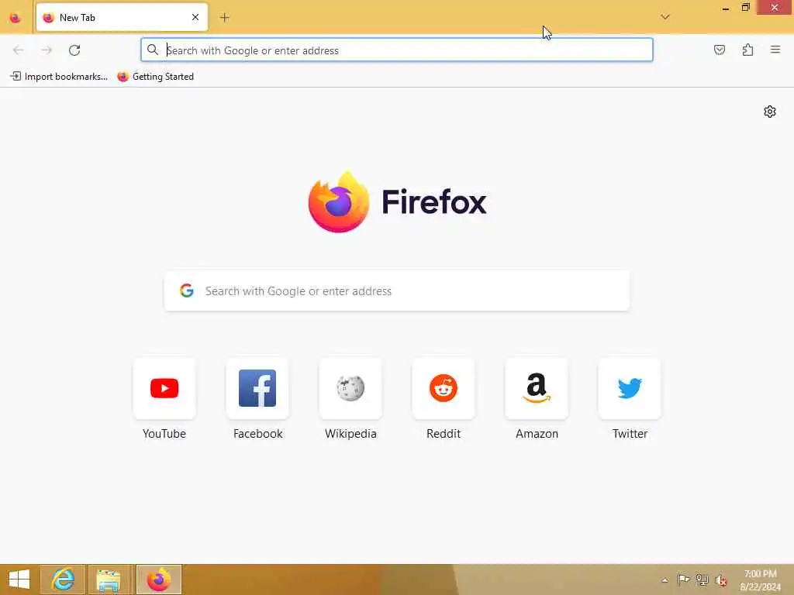Click Import bookmarks... in bookmarks toolbar

click(59, 77)
